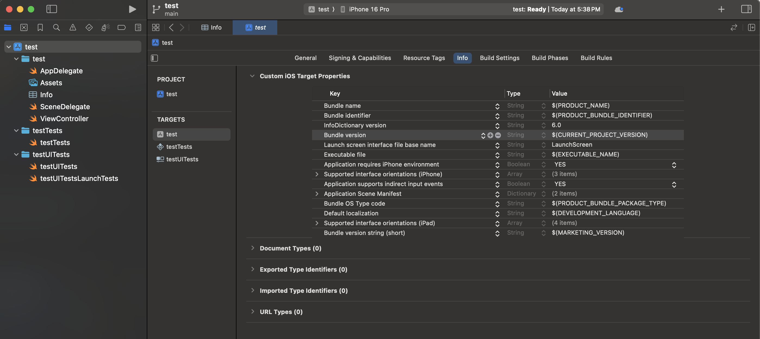
Task: Open the Find navigator magnifier icon
Action: pos(56,27)
